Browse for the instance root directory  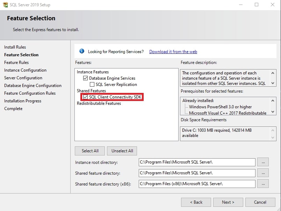point(263,162)
